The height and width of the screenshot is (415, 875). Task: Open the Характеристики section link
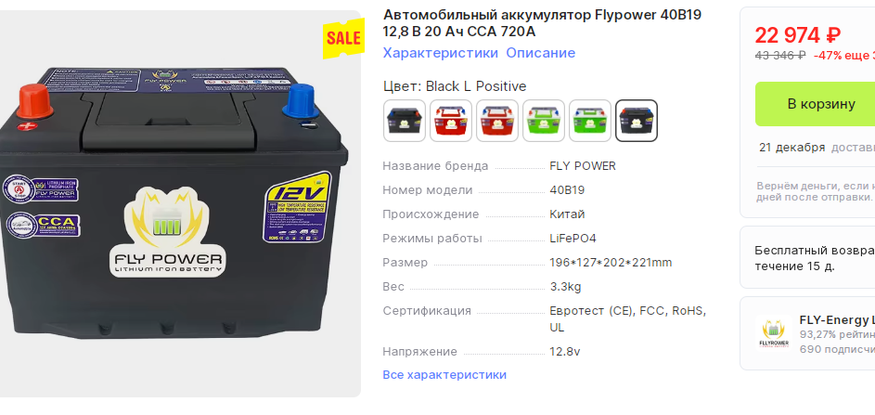pos(441,53)
